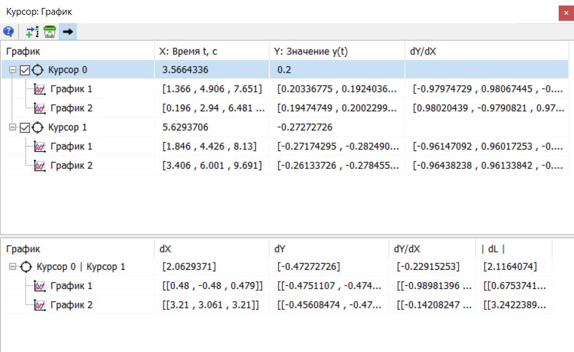Image resolution: width=574 pixels, height=352 pixels.
Task: Open the help icon in toolbar
Action: (x=9, y=32)
